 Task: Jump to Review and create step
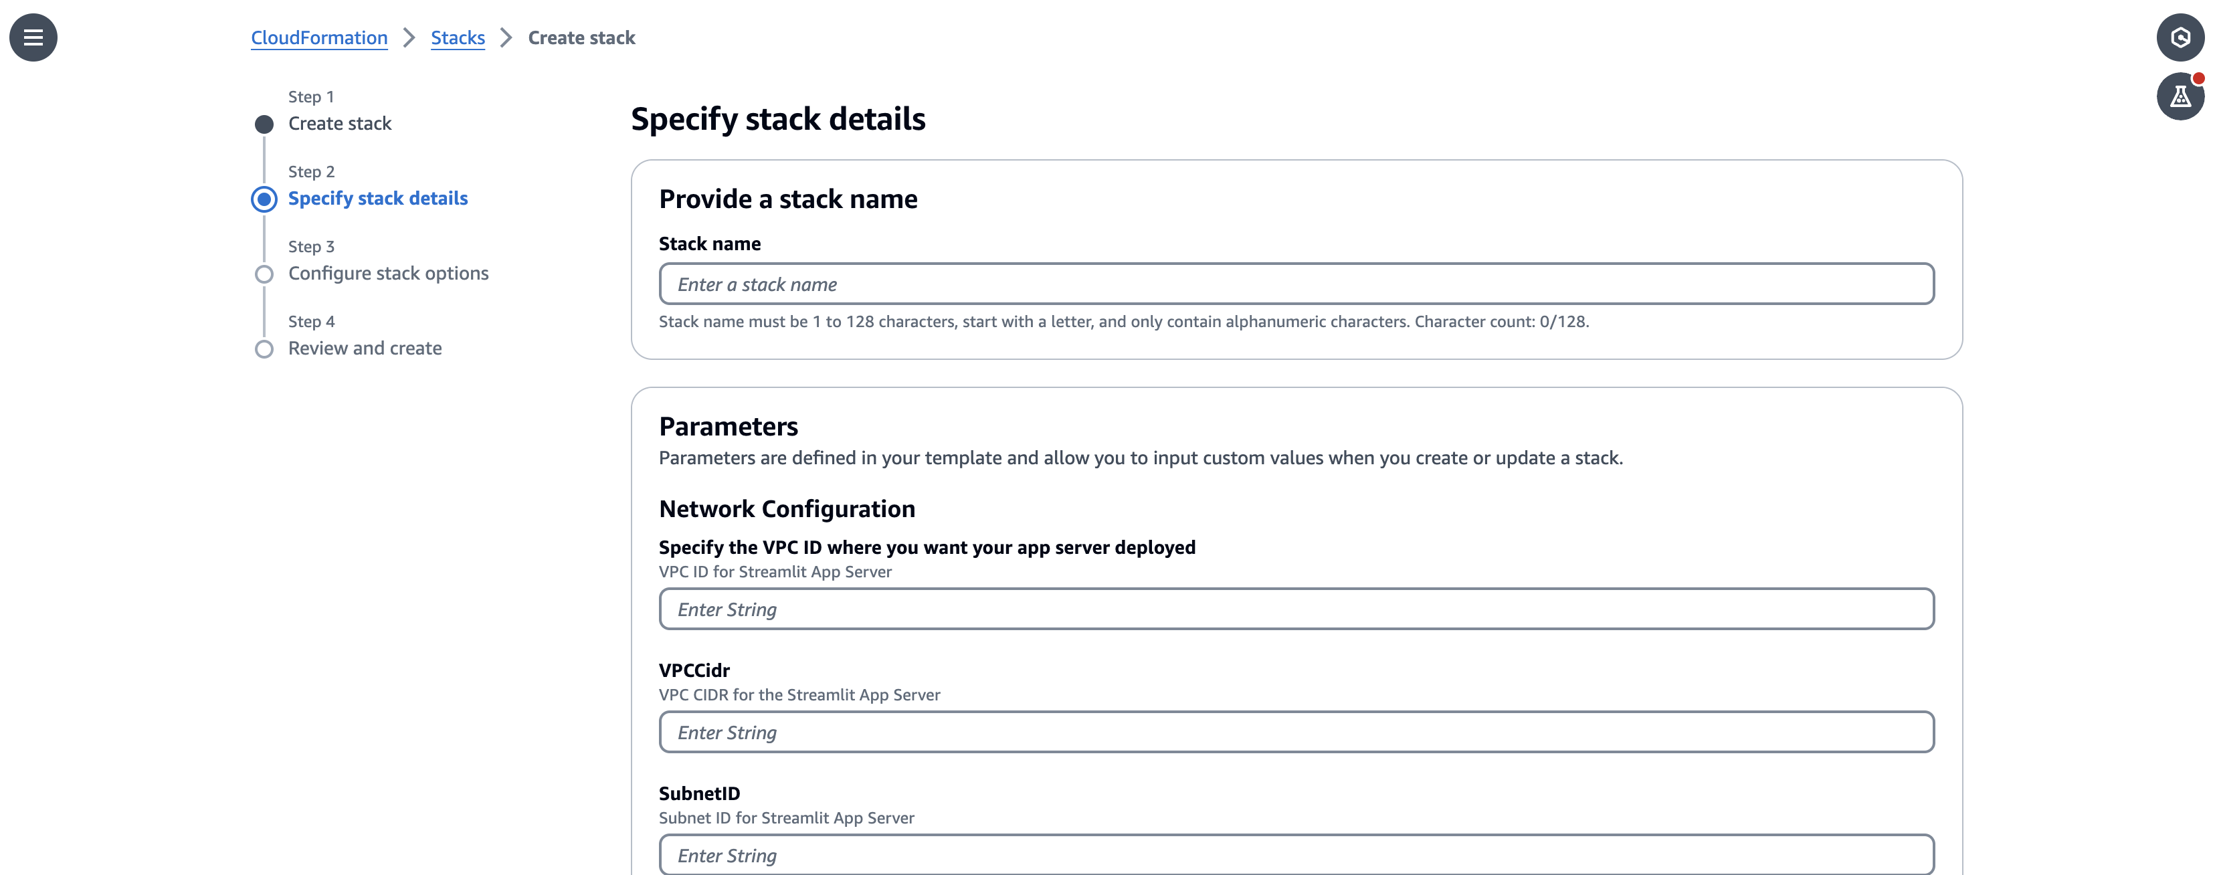click(364, 348)
